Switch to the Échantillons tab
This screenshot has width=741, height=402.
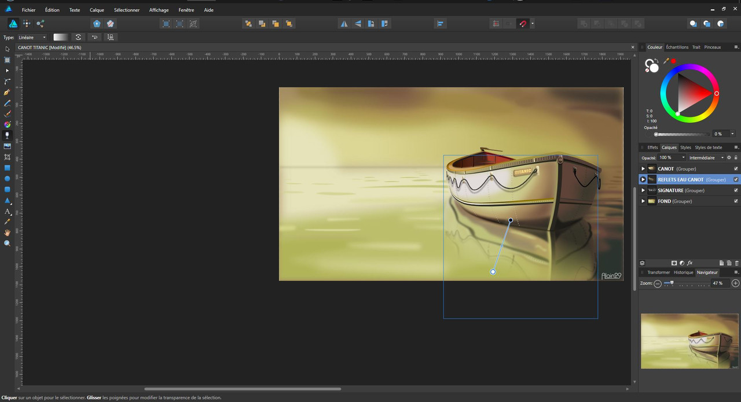(x=677, y=47)
